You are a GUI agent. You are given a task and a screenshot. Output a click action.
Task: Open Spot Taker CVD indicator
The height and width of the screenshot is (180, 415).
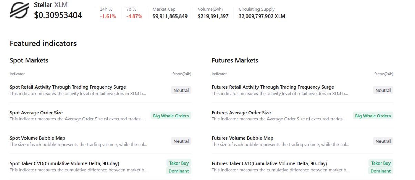tap(64, 164)
